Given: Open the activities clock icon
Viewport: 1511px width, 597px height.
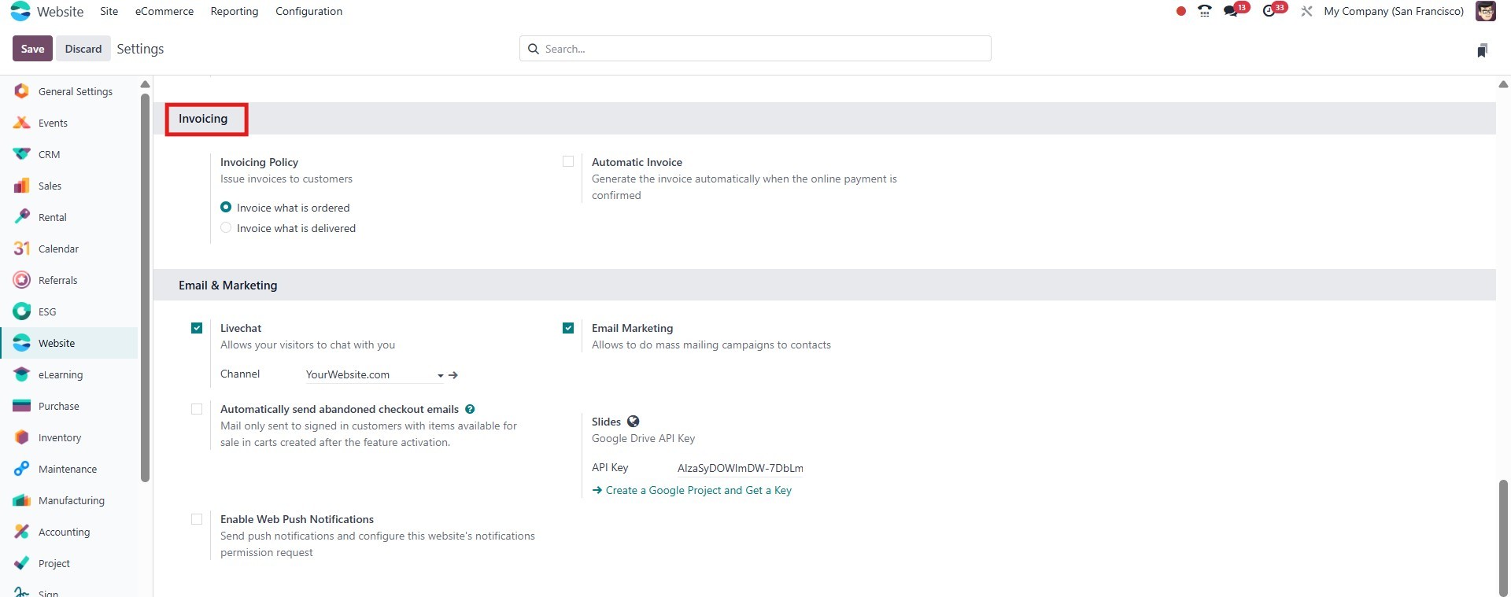Looking at the screenshot, I should pos(1269,11).
